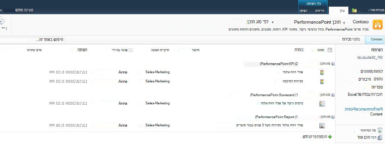Click breadcrumb arrow after Contoso
The image size is (385, 144).
point(344,23)
